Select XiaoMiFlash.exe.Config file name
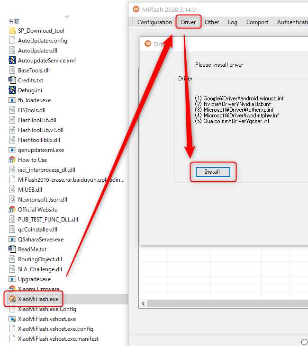Image resolution: width=308 pixels, height=346 pixels. point(47,309)
